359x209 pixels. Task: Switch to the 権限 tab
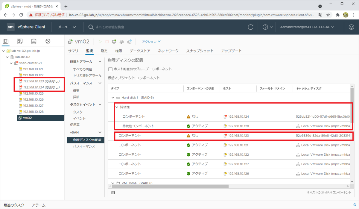click(118, 51)
